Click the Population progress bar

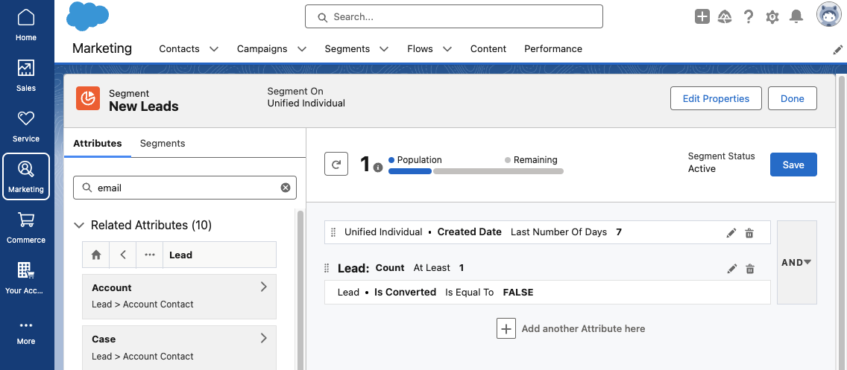[410, 171]
